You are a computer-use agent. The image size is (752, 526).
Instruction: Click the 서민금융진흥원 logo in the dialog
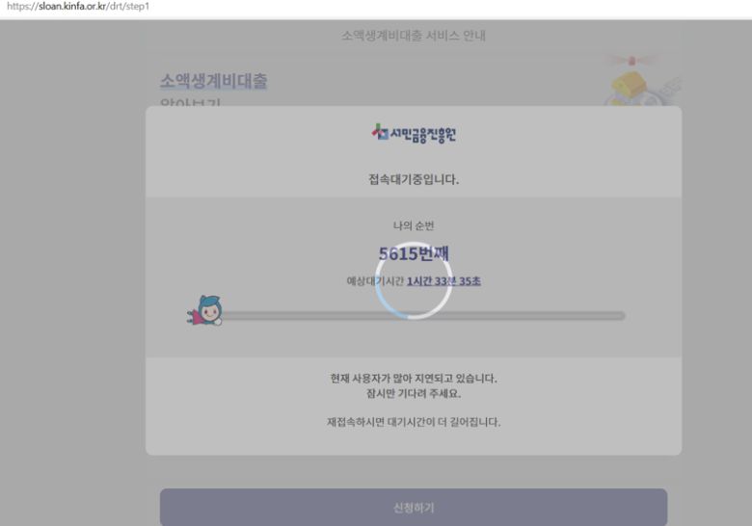click(x=414, y=134)
